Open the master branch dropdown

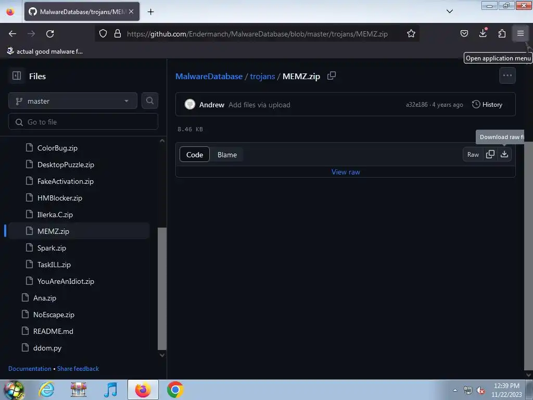pos(73,101)
